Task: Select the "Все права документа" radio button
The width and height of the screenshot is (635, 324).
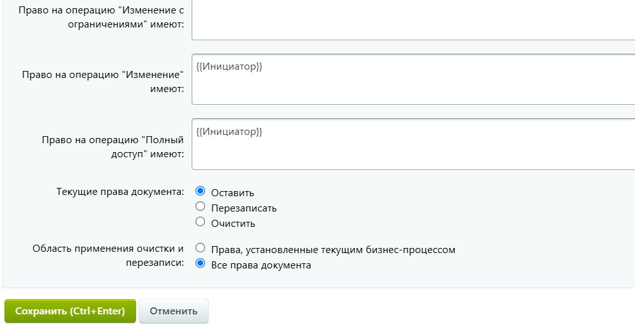Action: point(201,263)
